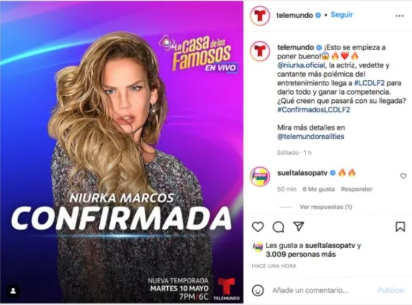Viewport: 412px width, 305px height.
Task: Open the #LCDLF2 hashtag
Action: (x=369, y=83)
